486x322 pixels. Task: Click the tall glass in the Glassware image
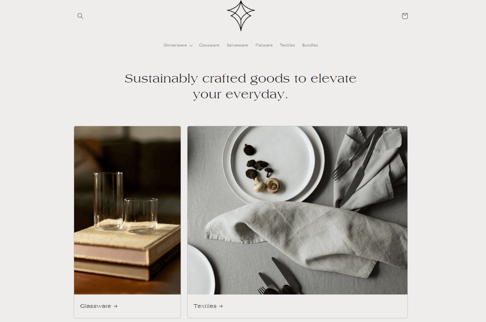point(109,201)
